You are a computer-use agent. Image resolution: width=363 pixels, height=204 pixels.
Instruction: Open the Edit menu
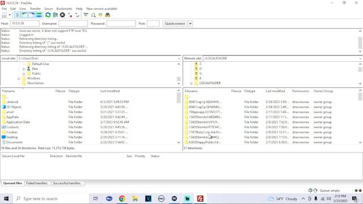13,8
